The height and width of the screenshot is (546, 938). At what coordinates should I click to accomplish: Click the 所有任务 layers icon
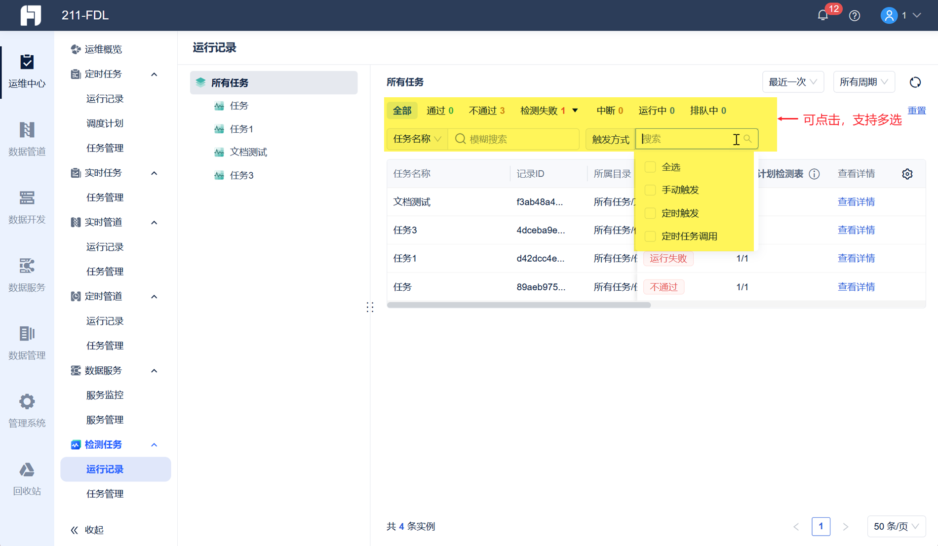pyautogui.click(x=200, y=82)
